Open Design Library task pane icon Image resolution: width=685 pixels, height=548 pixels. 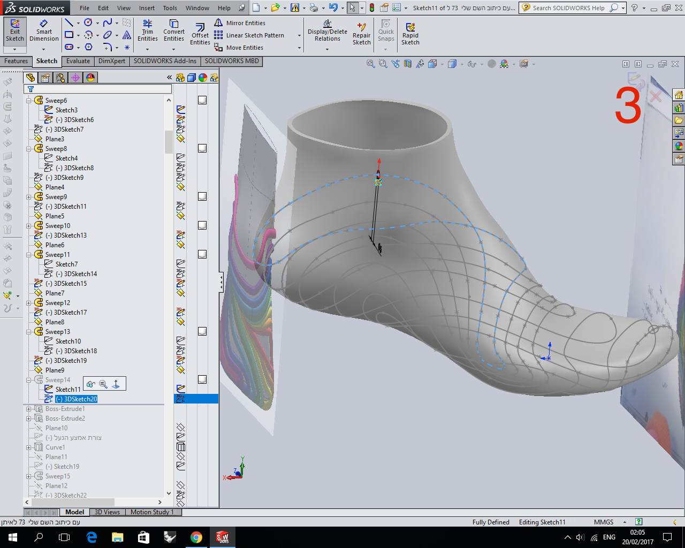pos(679,108)
